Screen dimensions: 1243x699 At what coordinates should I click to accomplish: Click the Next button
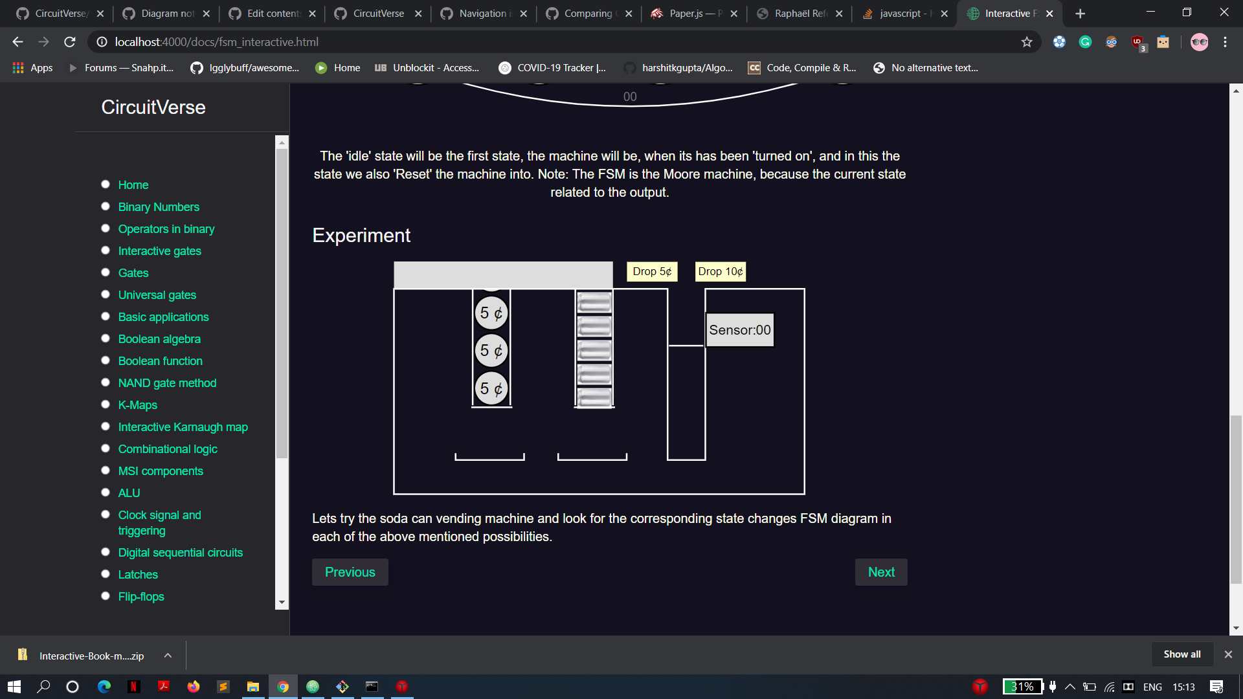[x=880, y=571]
